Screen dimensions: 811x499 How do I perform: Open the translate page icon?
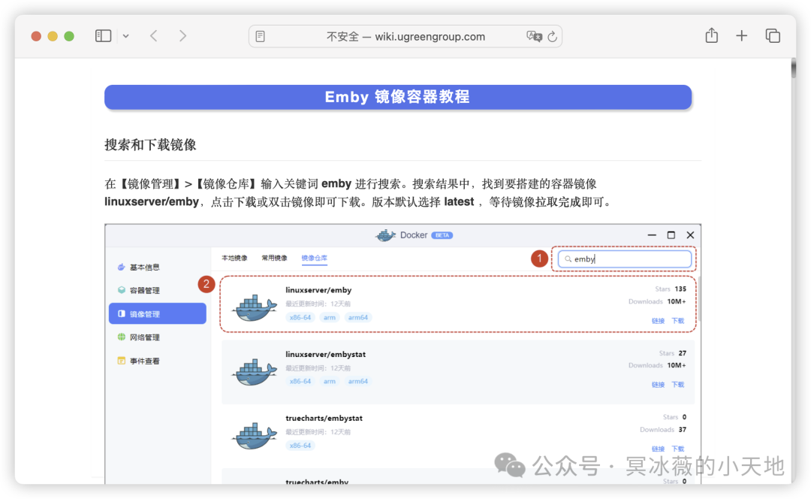(x=534, y=36)
